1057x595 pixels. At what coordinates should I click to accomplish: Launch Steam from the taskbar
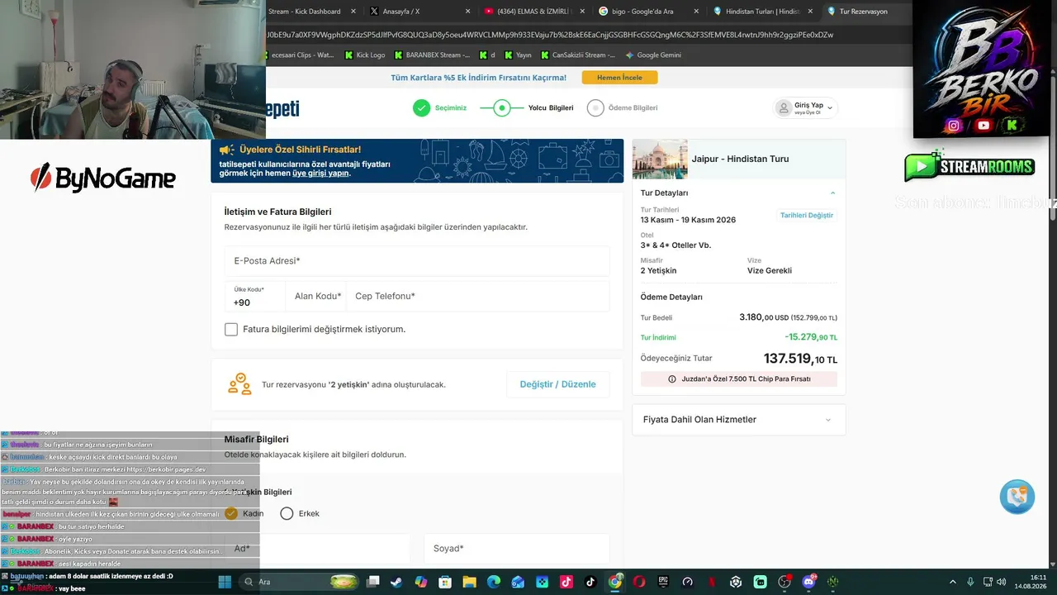coord(397,582)
